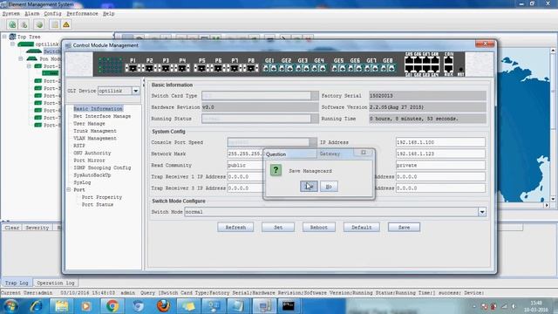Click the Reboot button
This screenshot has width=558, height=314.
(x=319, y=227)
